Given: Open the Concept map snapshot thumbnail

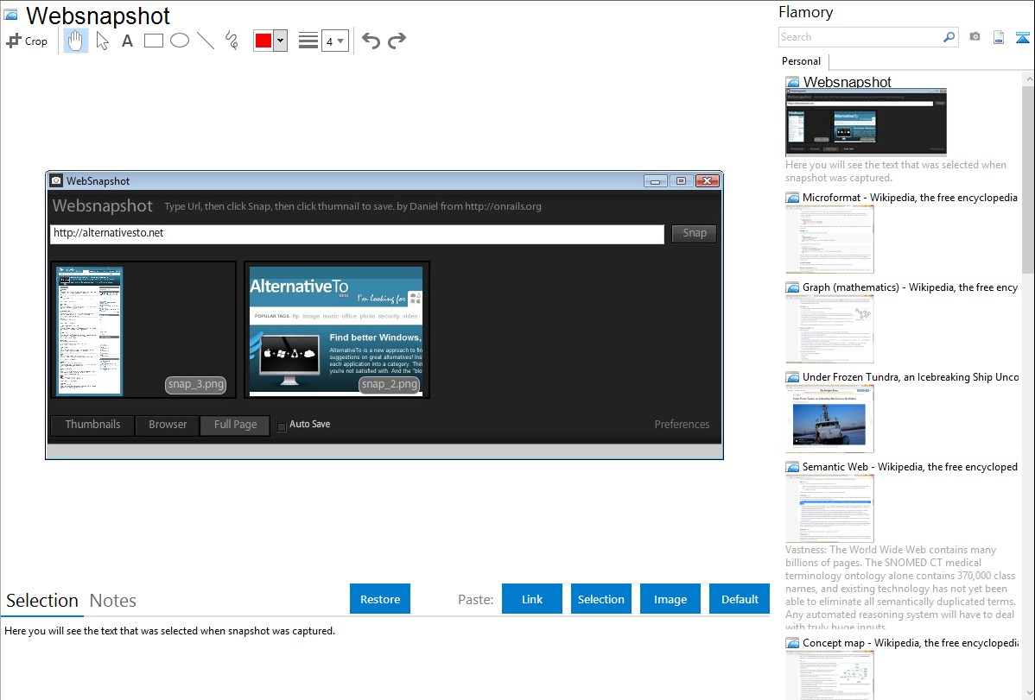Looking at the screenshot, I should pyautogui.click(x=829, y=675).
